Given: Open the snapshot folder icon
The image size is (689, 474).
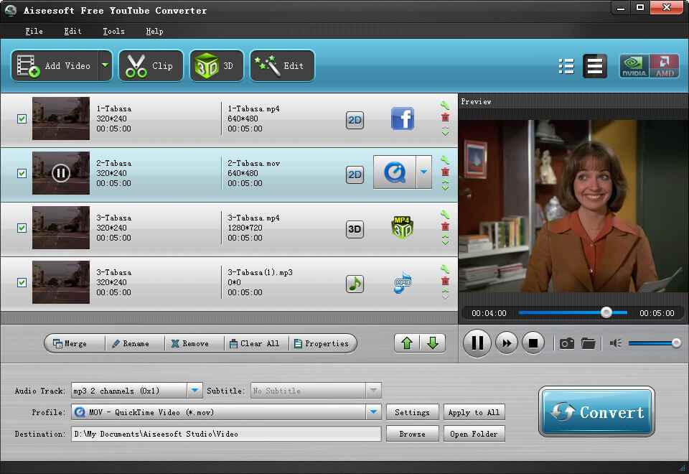Looking at the screenshot, I should tap(588, 343).
